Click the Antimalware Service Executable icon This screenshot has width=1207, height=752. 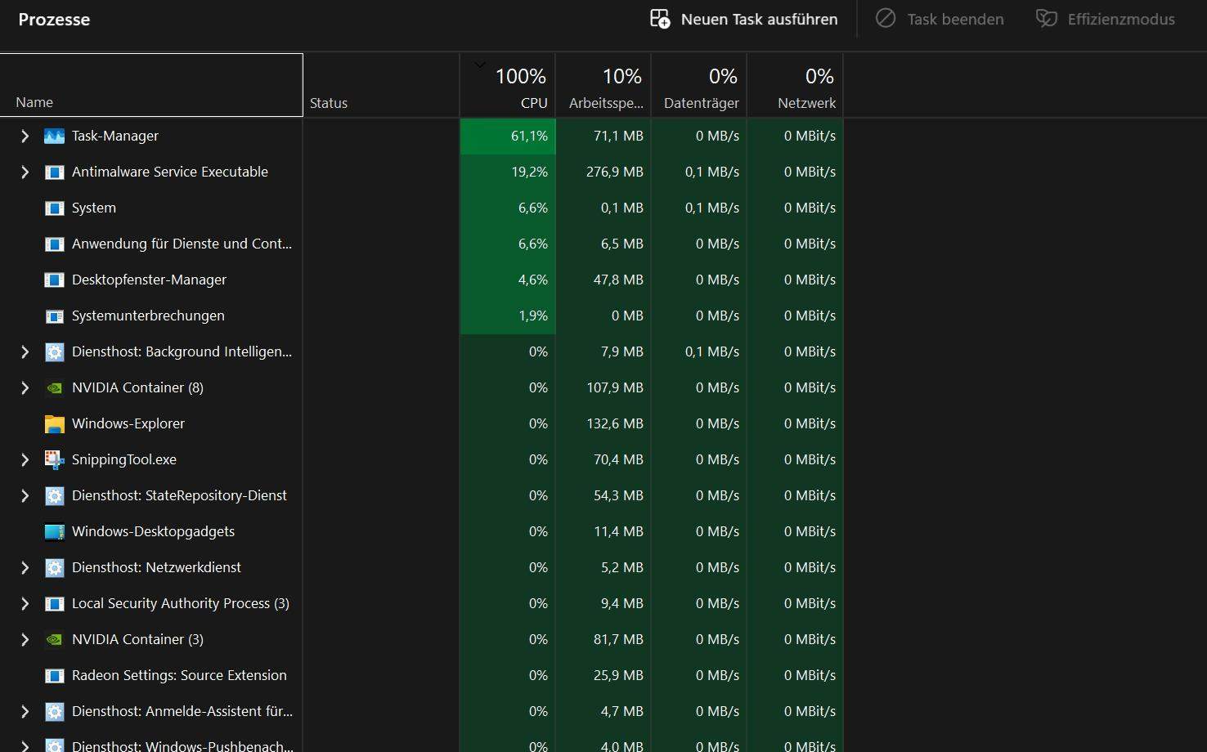(54, 172)
